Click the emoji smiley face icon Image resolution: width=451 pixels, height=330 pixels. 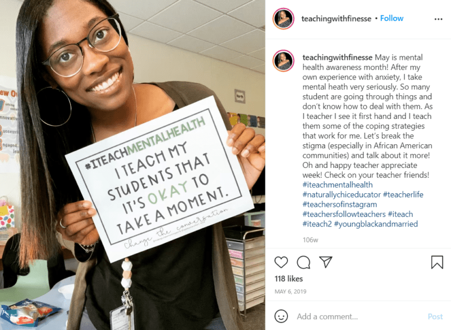coord(281,316)
